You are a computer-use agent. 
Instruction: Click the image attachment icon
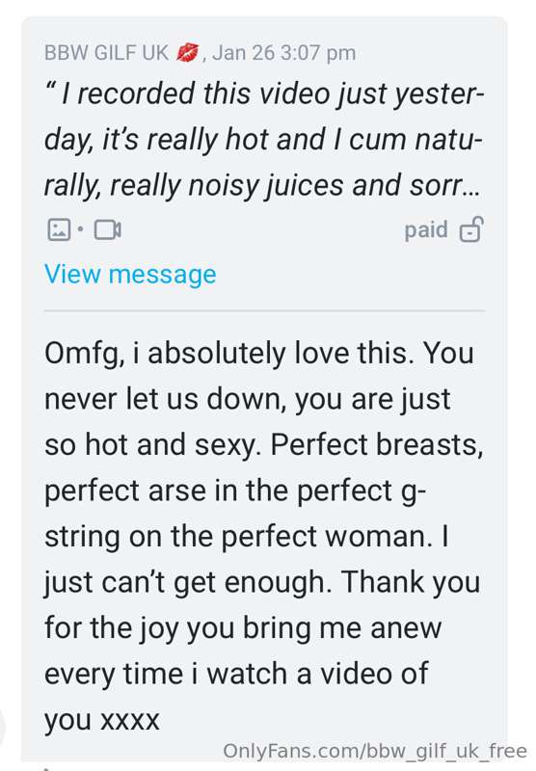(x=59, y=229)
